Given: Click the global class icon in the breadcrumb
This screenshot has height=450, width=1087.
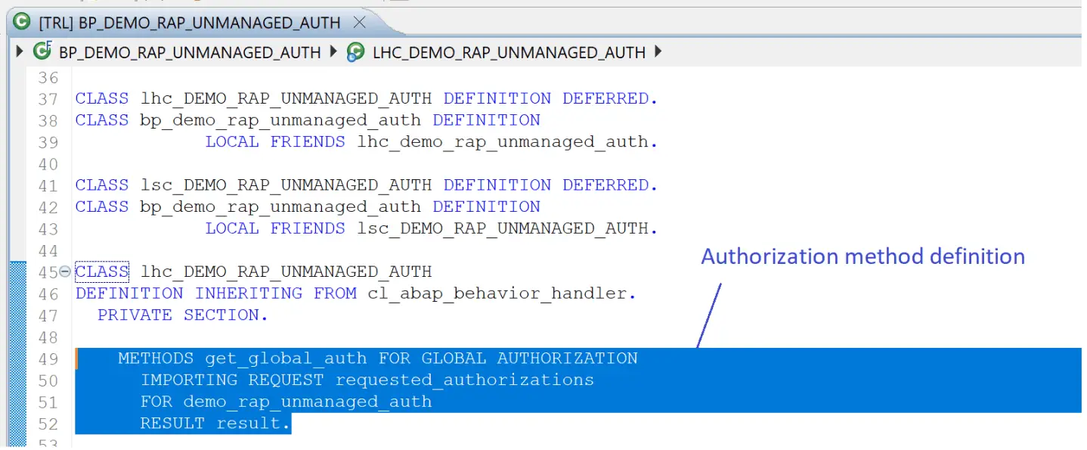Looking at the screenshot, I should [x=42, y=52].
